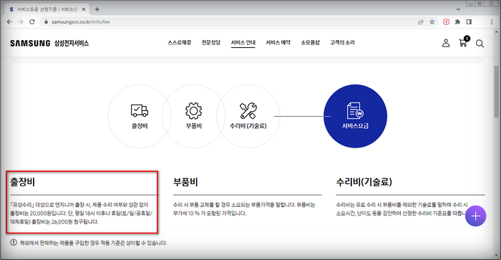The image size is (501, 260).
Task: Open the Extensions puzzle icon
Action: pyautogui.click(x=457, y=21)
